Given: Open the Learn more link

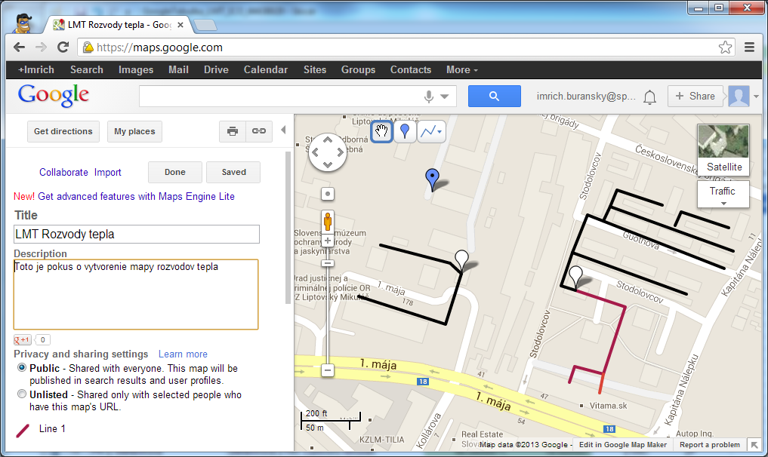Looking at the screenshot, I should click(x=183, y=354).
